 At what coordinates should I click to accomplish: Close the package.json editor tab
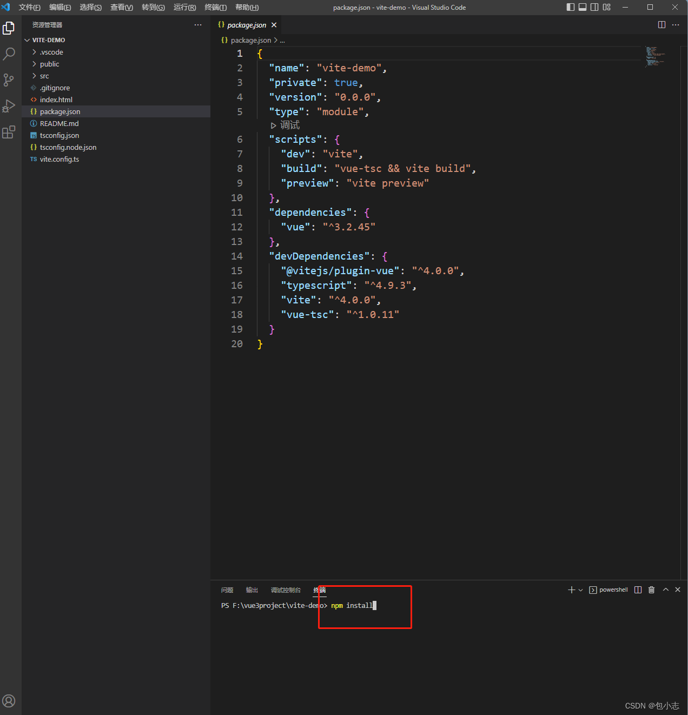click(274, 25)
